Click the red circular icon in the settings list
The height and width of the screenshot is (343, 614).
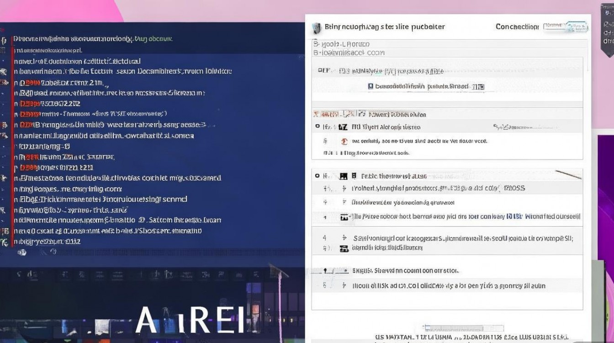pyautogui.click(x=344, y=141)
